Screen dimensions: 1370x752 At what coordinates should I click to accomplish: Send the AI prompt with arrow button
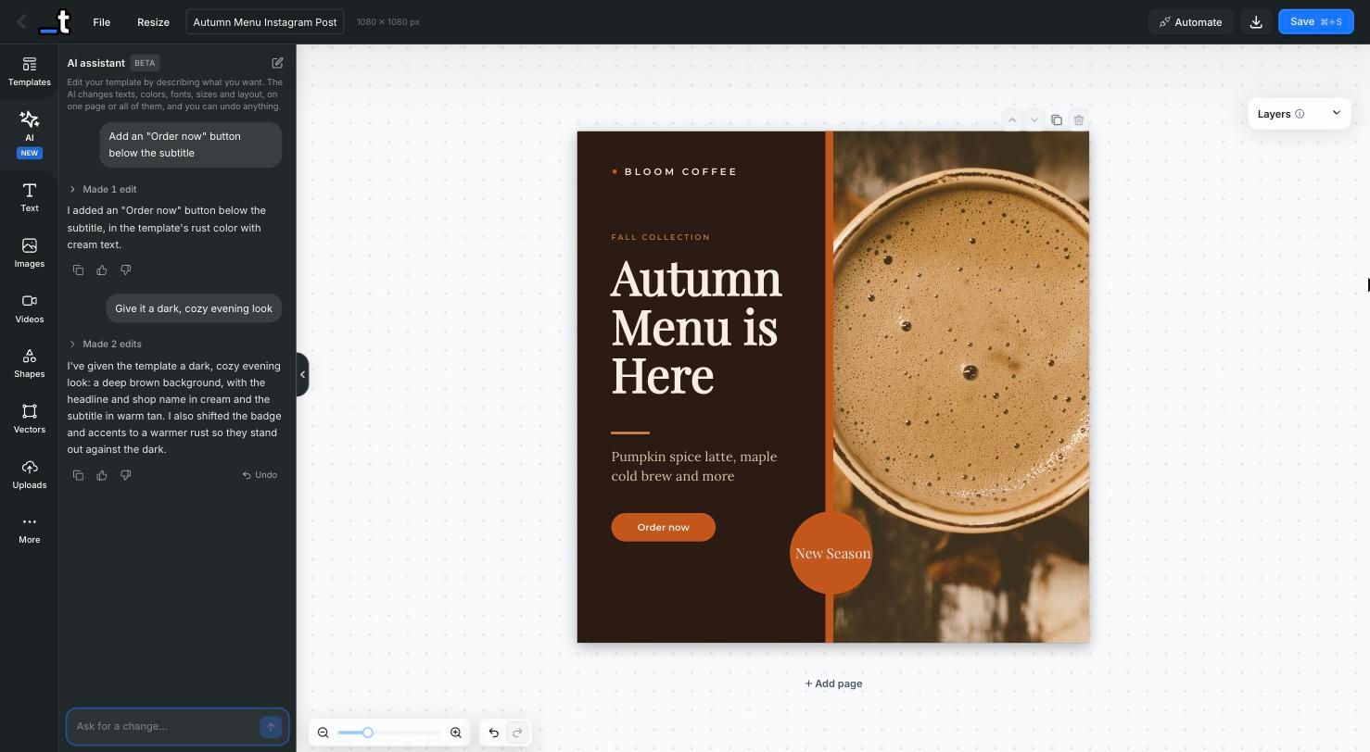[x=271, y=726]
